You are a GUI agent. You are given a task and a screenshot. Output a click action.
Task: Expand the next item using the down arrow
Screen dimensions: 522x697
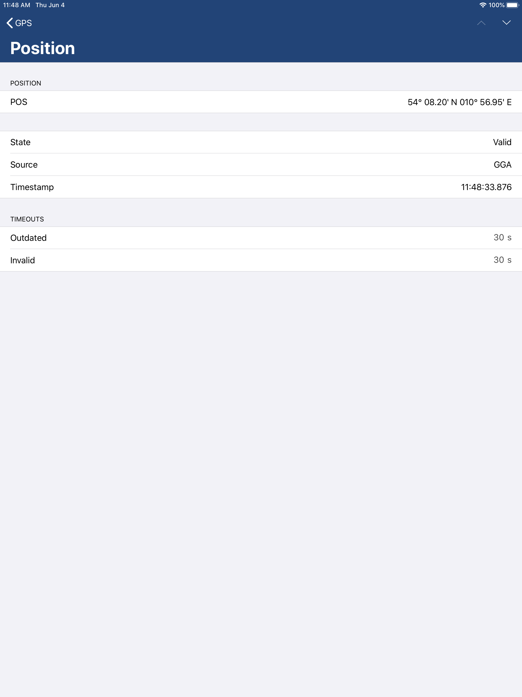[x=506, y=23]
